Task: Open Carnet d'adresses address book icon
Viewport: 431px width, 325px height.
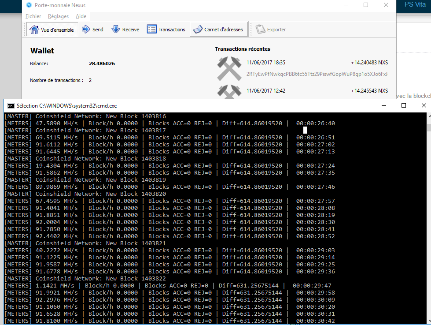Action: click(x=198, y=30)
